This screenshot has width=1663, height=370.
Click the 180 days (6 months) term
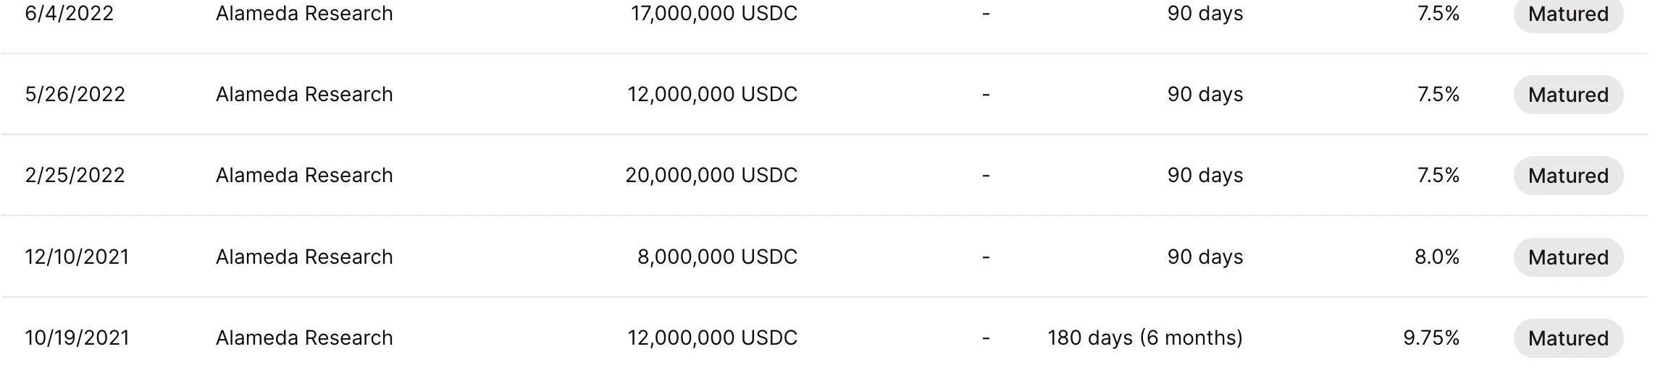pyautogui.click(x=1145, y=338)
